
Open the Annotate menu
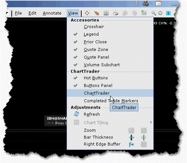(52, 13)
